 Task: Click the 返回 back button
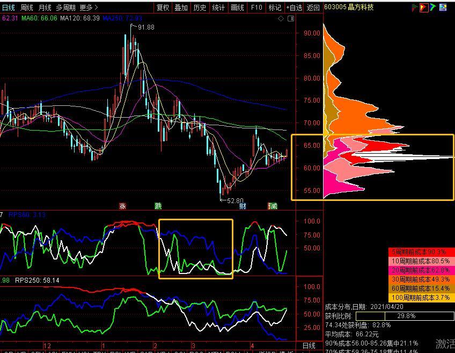[313, 8]
